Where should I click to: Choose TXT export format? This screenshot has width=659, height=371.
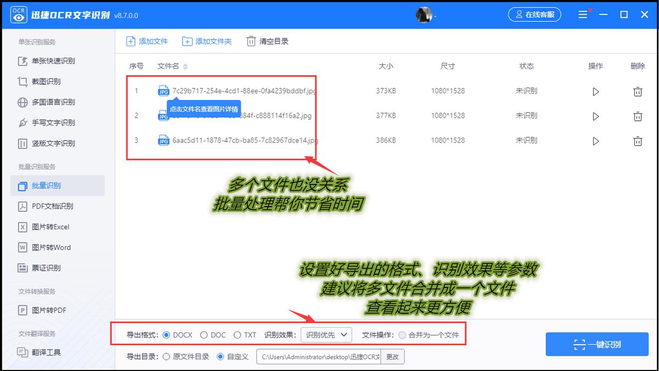tap(236, 334)
